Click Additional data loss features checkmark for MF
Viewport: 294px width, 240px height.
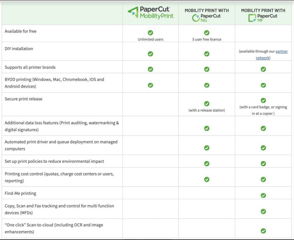[x=263, y=128]
